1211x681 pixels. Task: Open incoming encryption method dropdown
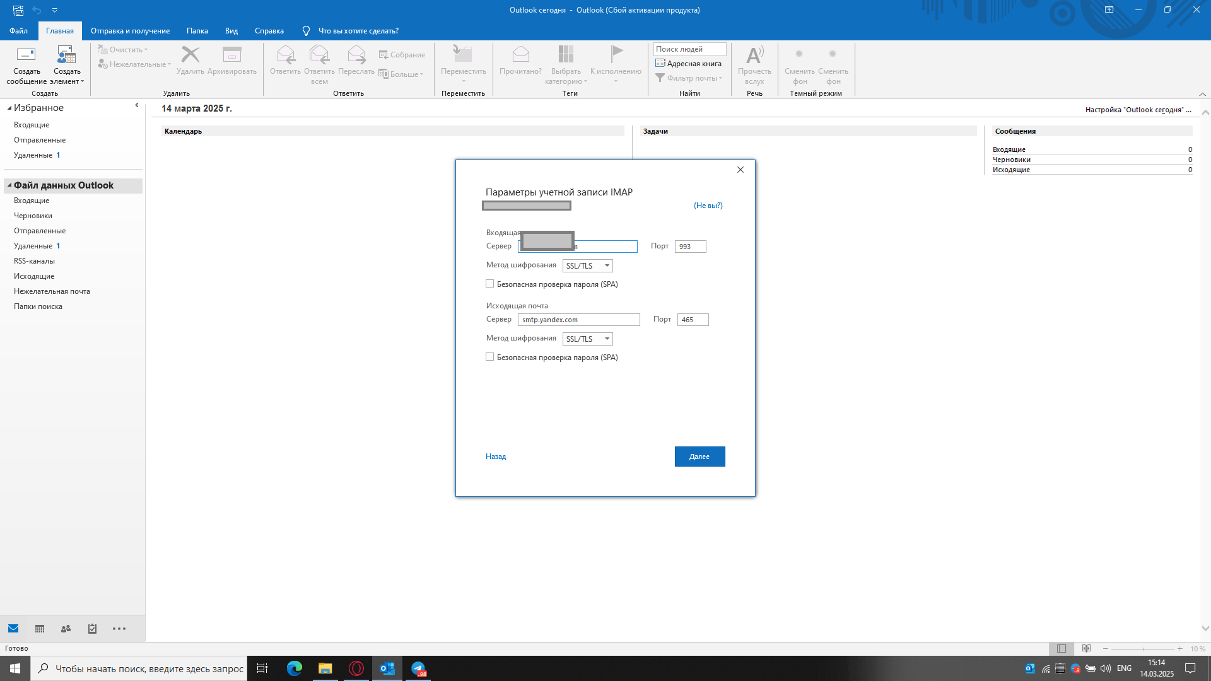pyautogui.click(x=588, y=266)
